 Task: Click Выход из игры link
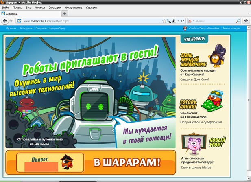[x=231, y=29]
